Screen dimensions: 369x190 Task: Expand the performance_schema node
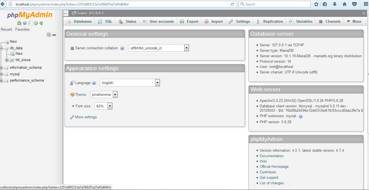click(1, 80)
